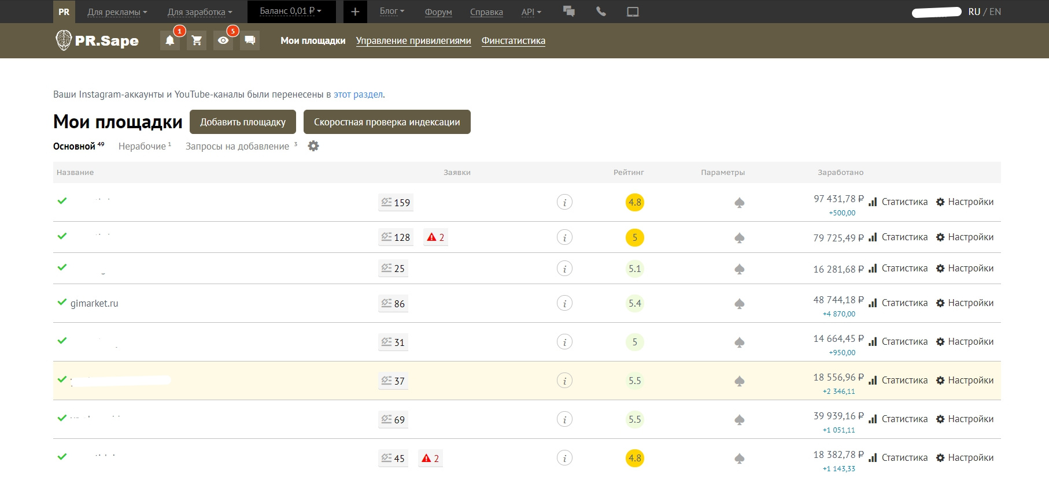This screenshot has width=1049, height=477.
Task: Click the yellow 4.8 rating badge in first row
Action: 634,203
